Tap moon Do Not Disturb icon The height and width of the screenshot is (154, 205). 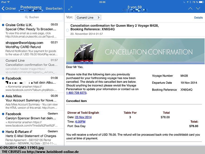click(184, 2)
